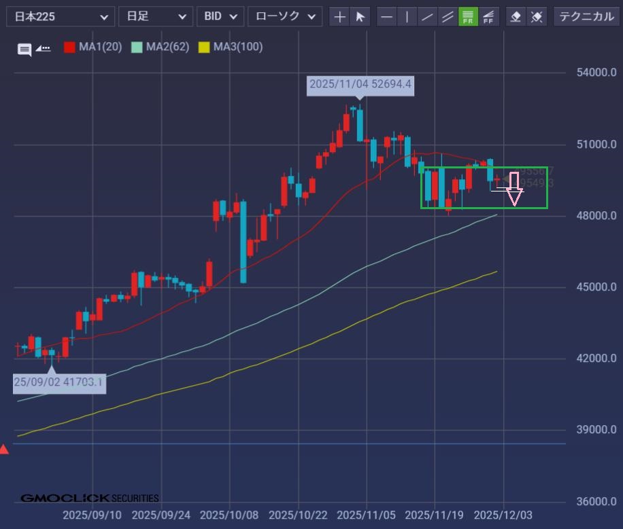The height and width of the screenshot is (529, 623).
Task: Open the ローソク chart type dropdown
Action: coord(284,16)
